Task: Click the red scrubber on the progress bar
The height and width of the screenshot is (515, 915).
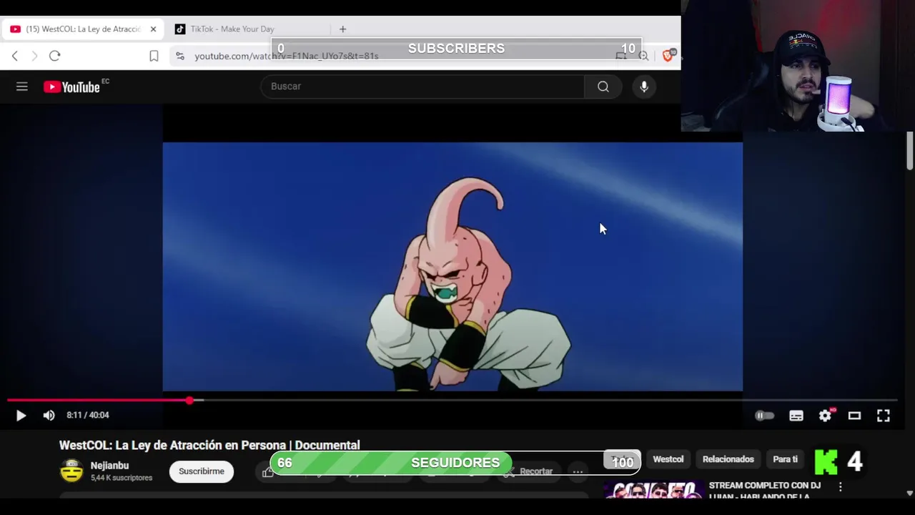Action: click(189, 401)
